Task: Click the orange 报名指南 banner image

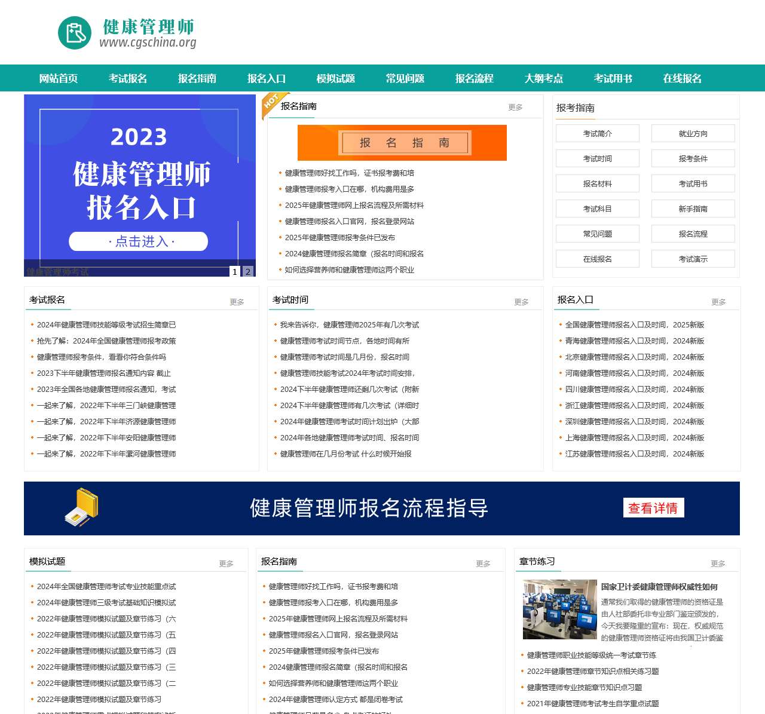Action: point(403,143)
